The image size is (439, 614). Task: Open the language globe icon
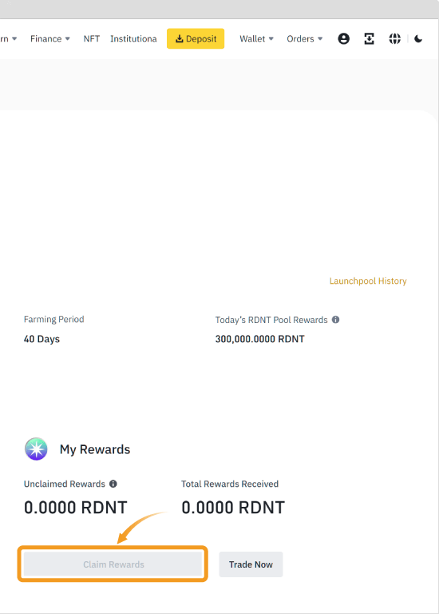395,38
